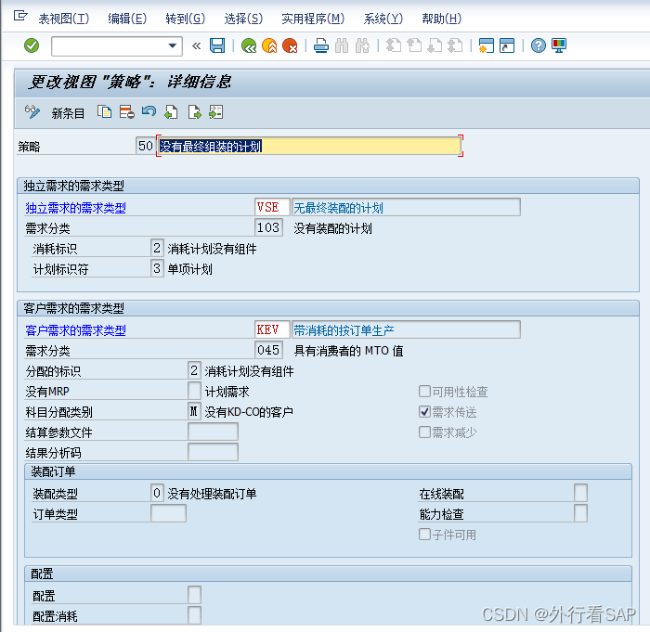
Task: Toggle the 需求减少 checkbox
Action: tap(424, 432)
